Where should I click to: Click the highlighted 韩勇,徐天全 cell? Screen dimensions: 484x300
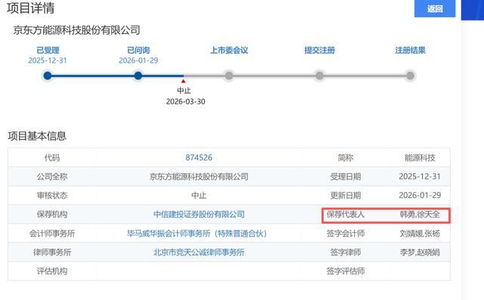pos(420,215)
